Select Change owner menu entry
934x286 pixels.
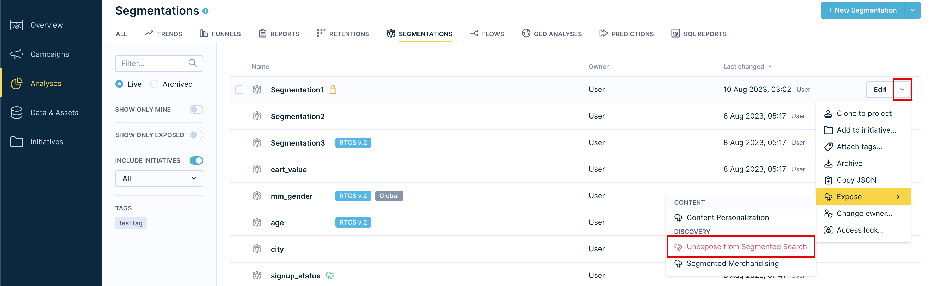click(x=863, y=214)
